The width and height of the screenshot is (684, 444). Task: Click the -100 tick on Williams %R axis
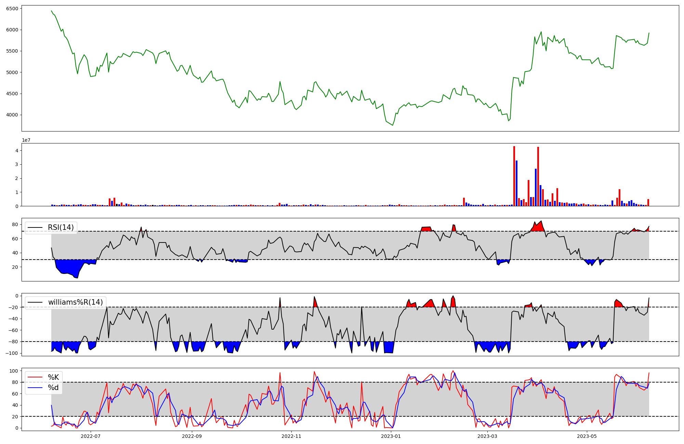click(12, 353)
